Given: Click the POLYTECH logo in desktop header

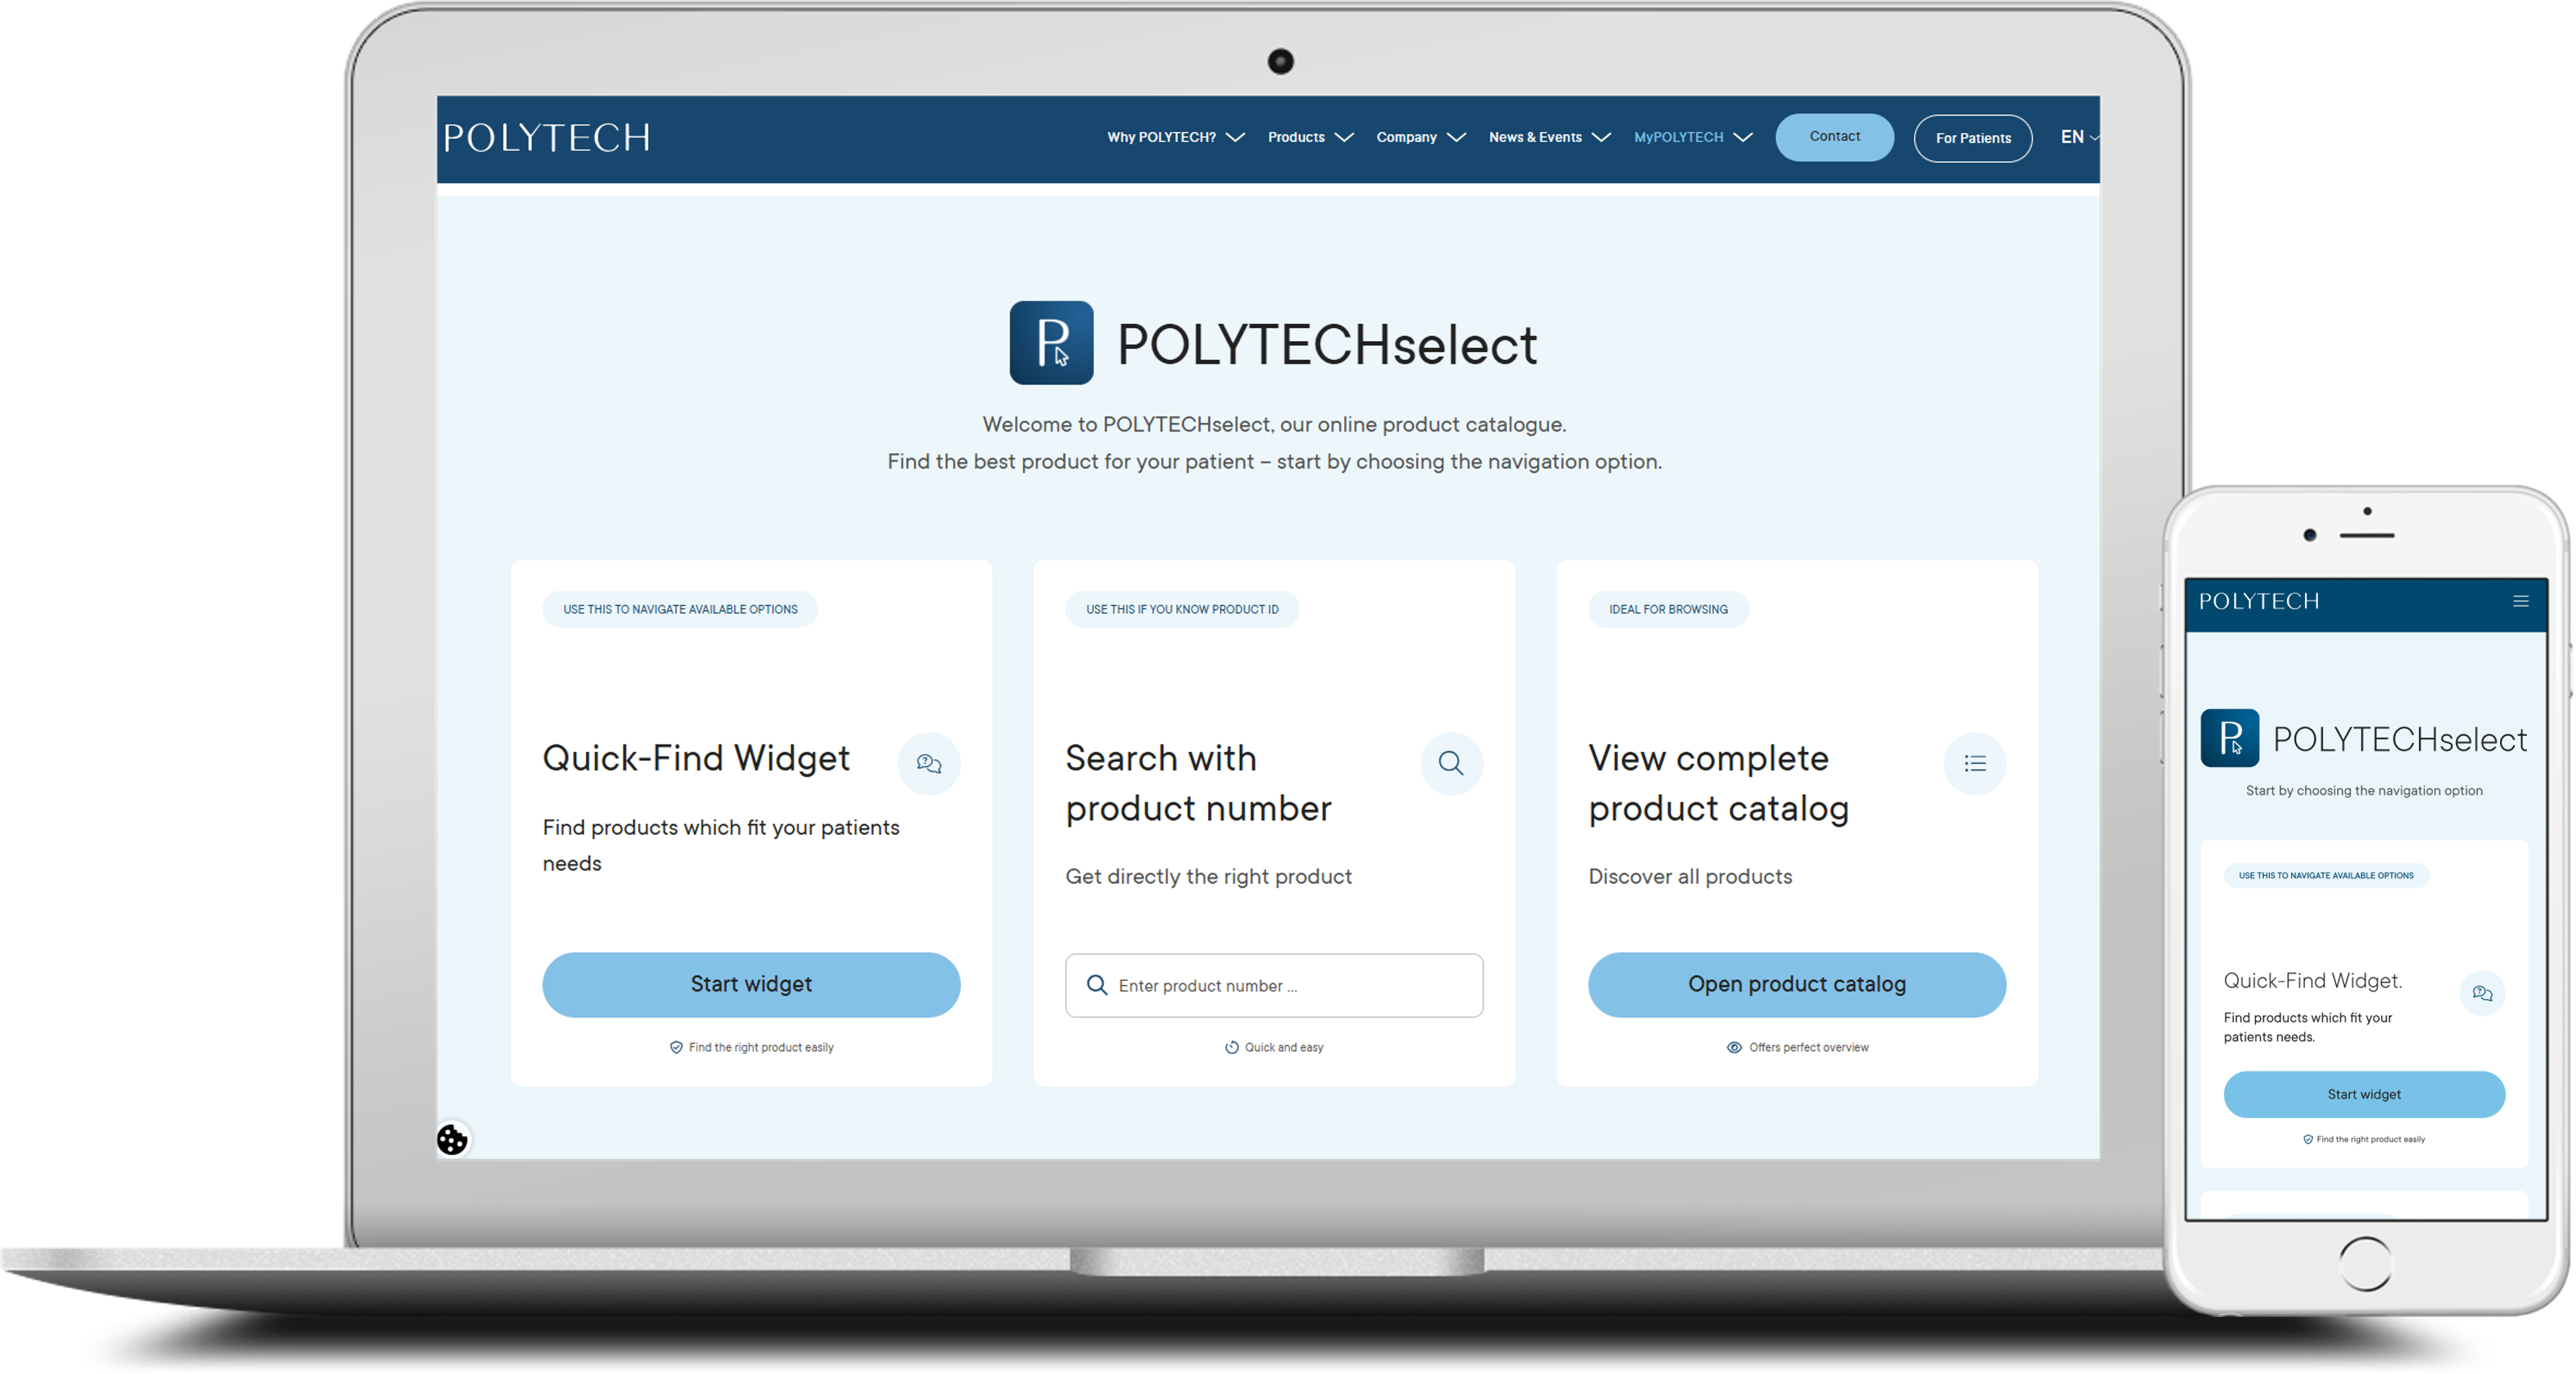Looking at the screenshot, I should 547,138.
